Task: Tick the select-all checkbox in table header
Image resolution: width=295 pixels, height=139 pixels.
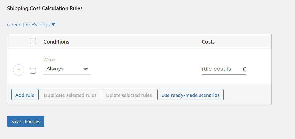Action: click(x=33, y=41)
